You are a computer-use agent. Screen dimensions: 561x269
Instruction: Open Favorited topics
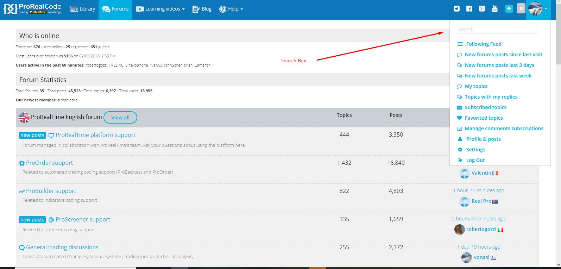point(484,118)
